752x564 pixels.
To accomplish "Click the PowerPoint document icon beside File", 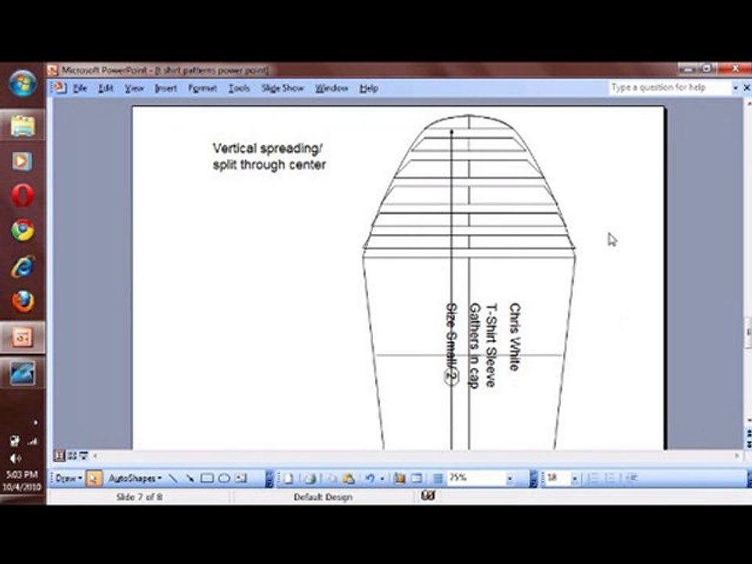I will tap(60, 88).
